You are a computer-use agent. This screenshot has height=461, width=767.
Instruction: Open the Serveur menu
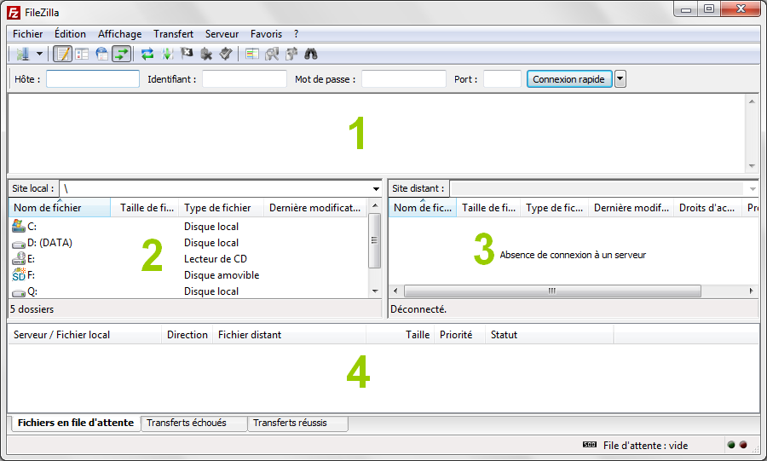[x=222, y=34]
